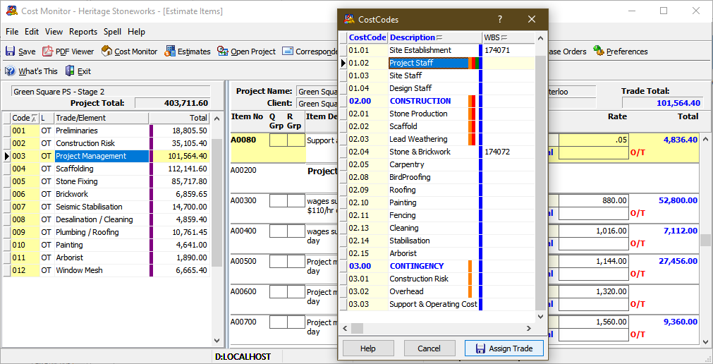
Task: Click scroll right arrow in CostCodes dialog
Action: 529,328
